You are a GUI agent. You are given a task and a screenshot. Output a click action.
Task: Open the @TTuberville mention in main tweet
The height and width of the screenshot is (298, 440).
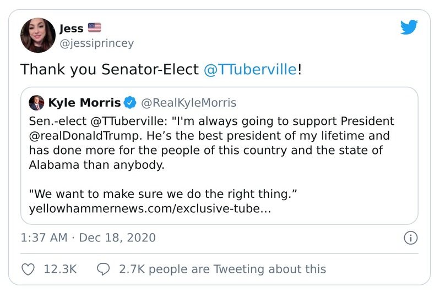point(251,70)
